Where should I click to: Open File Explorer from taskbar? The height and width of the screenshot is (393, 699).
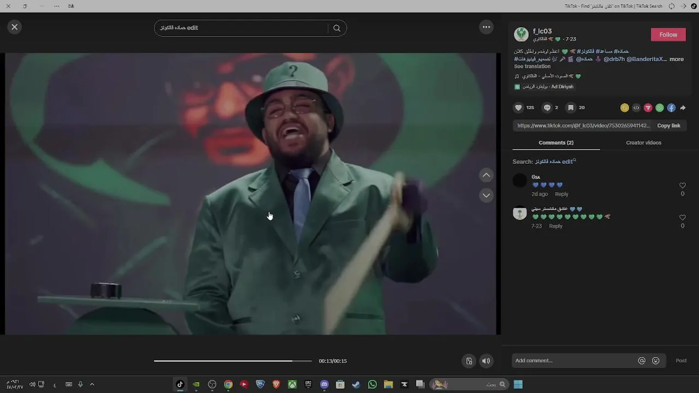tap(388, 384)
